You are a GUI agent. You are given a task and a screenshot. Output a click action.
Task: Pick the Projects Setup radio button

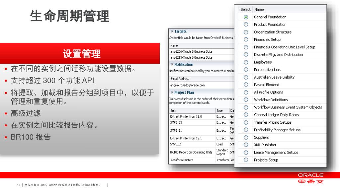click(x=246, y=160)
